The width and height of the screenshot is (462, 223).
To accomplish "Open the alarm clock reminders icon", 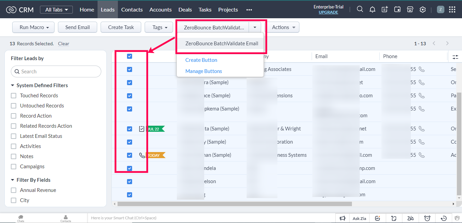I will [427, 218].
